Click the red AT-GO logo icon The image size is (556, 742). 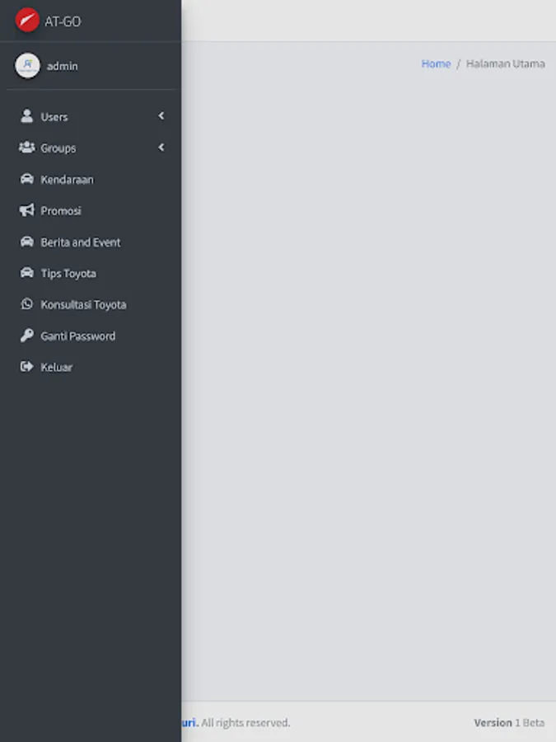[27, 21]
